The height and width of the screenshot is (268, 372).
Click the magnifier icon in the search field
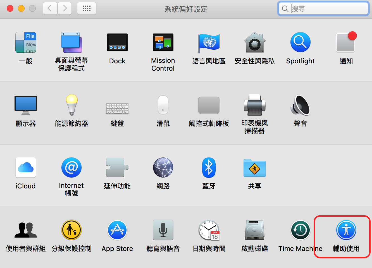coord(285,9)
